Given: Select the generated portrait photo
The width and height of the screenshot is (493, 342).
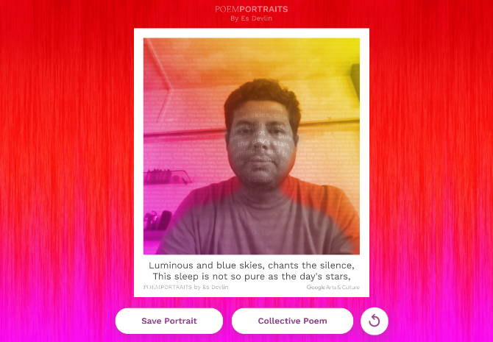Looking at the screenshot, I should pyautogui.click(x=252, y=146).
